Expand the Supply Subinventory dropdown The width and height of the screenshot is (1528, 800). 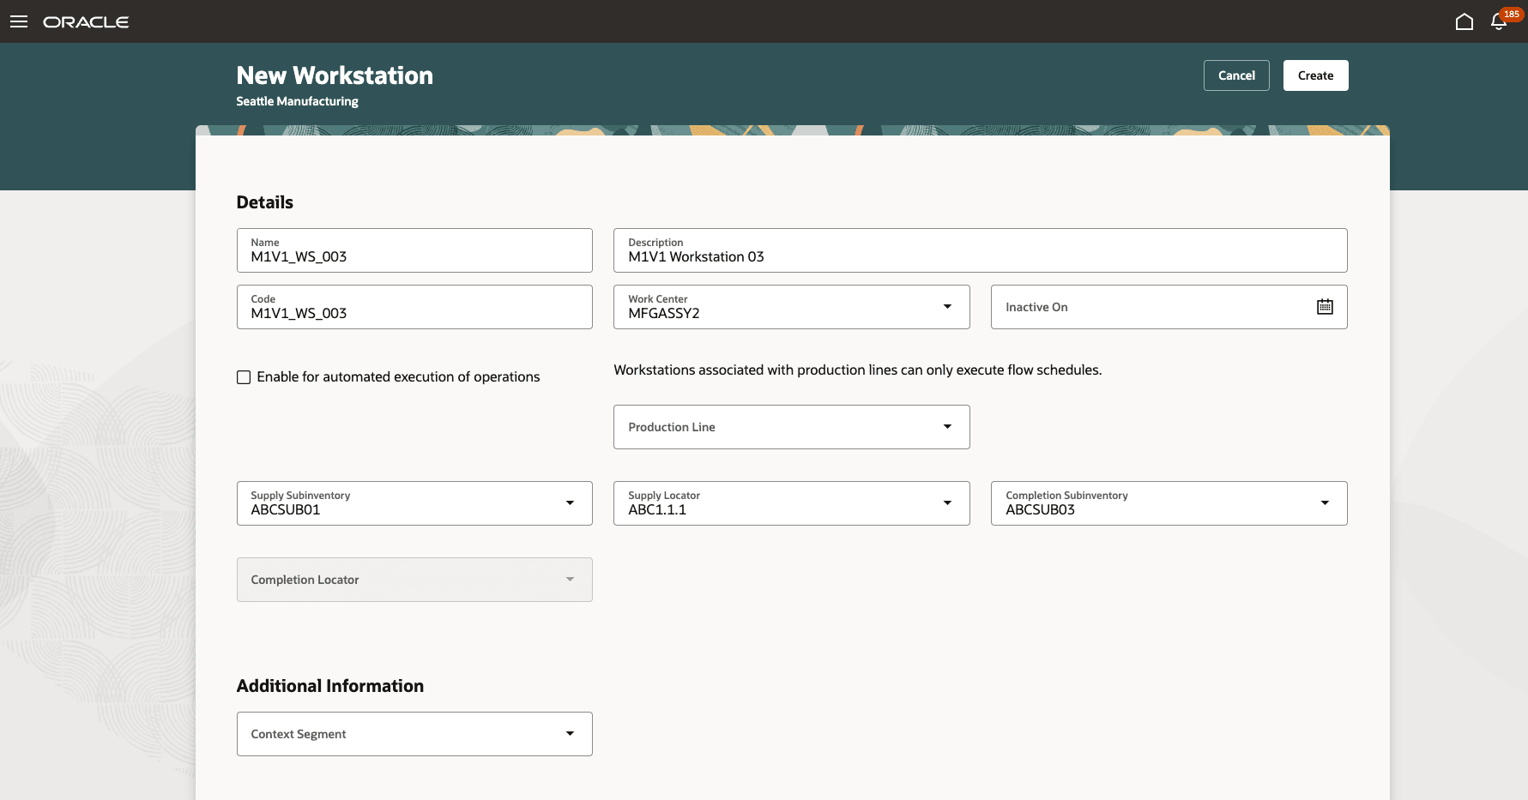tap(570, 503)
